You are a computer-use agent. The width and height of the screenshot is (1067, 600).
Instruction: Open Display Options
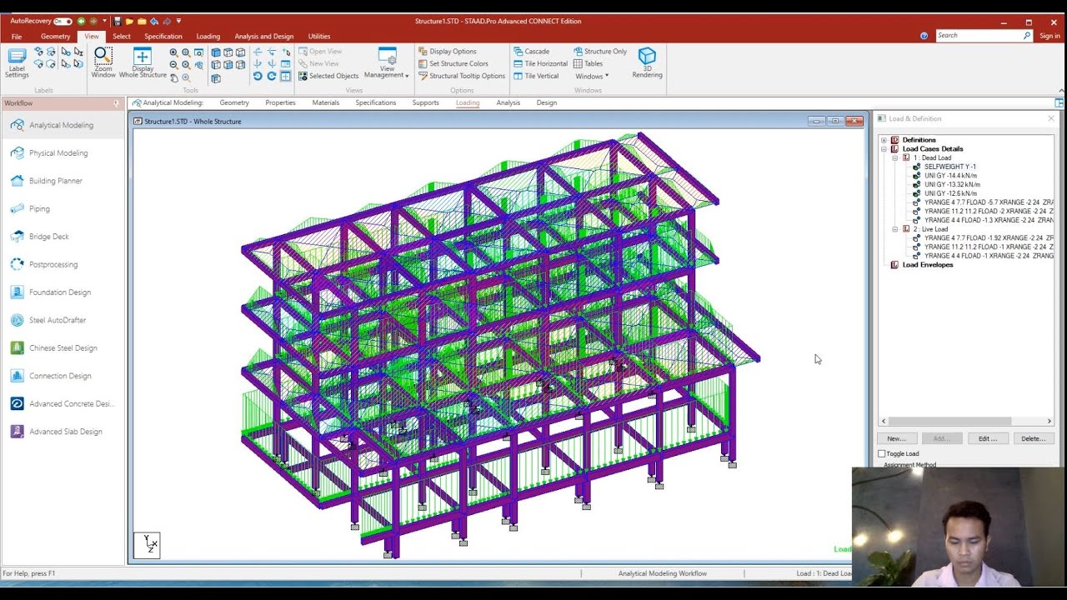[447, 52]
